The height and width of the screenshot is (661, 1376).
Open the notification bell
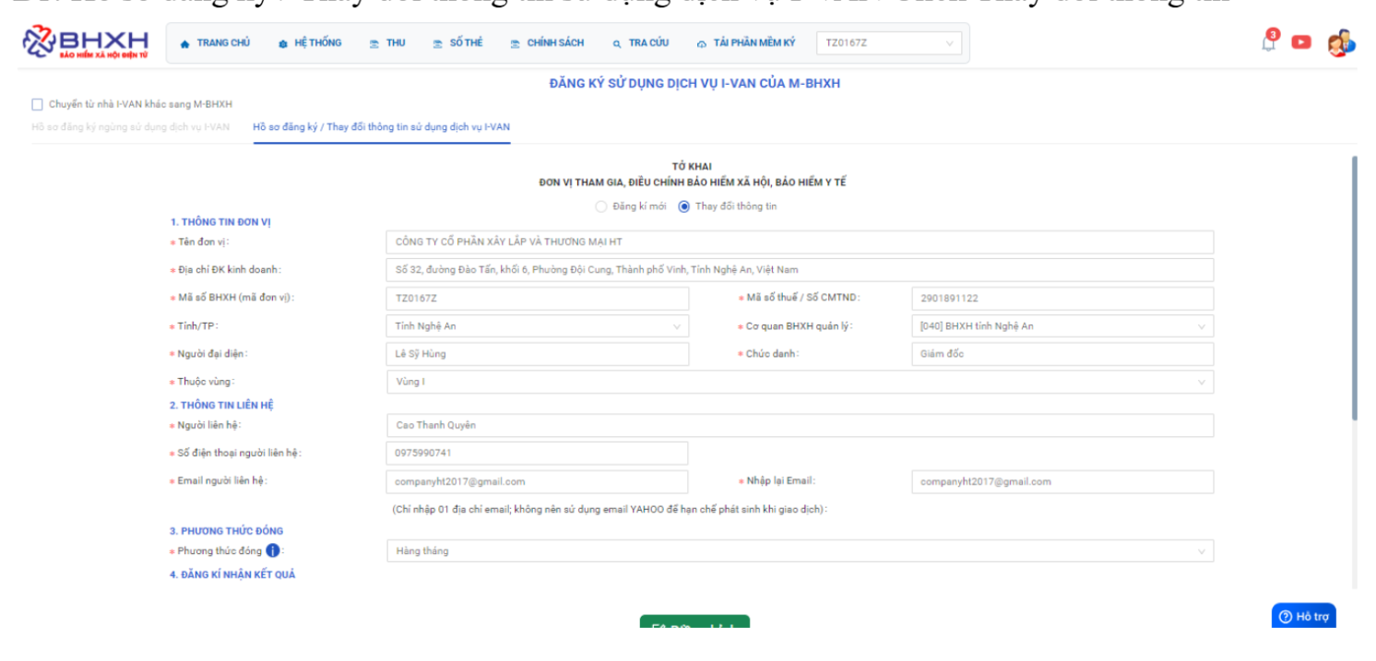pos(1270,42)
